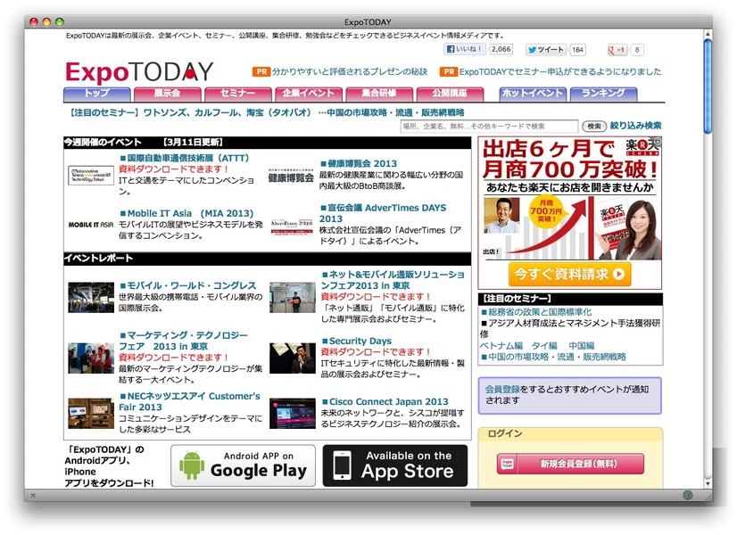Click the Android APP on Google Play badge
Image resolution: width=737 pixels, height=535 pixels.
tap(243, 465)
